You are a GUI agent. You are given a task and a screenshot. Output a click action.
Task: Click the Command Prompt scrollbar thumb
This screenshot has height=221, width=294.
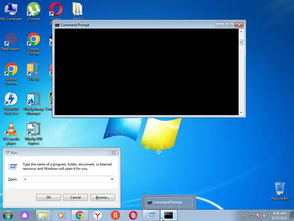tap(241, 42)
